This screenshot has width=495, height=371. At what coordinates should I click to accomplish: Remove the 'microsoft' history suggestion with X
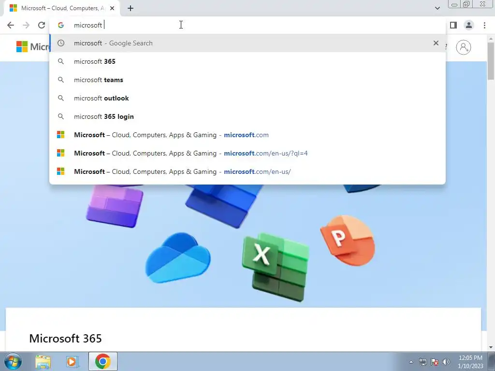[x=436, y=43]
